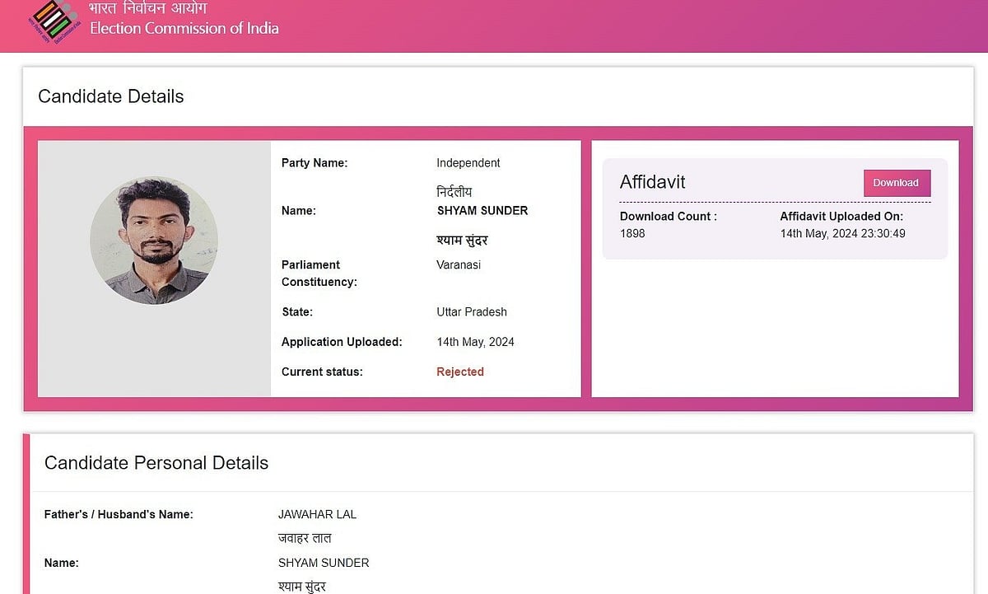Click the 'Election Commission of India' header text

tap(184, 29)
